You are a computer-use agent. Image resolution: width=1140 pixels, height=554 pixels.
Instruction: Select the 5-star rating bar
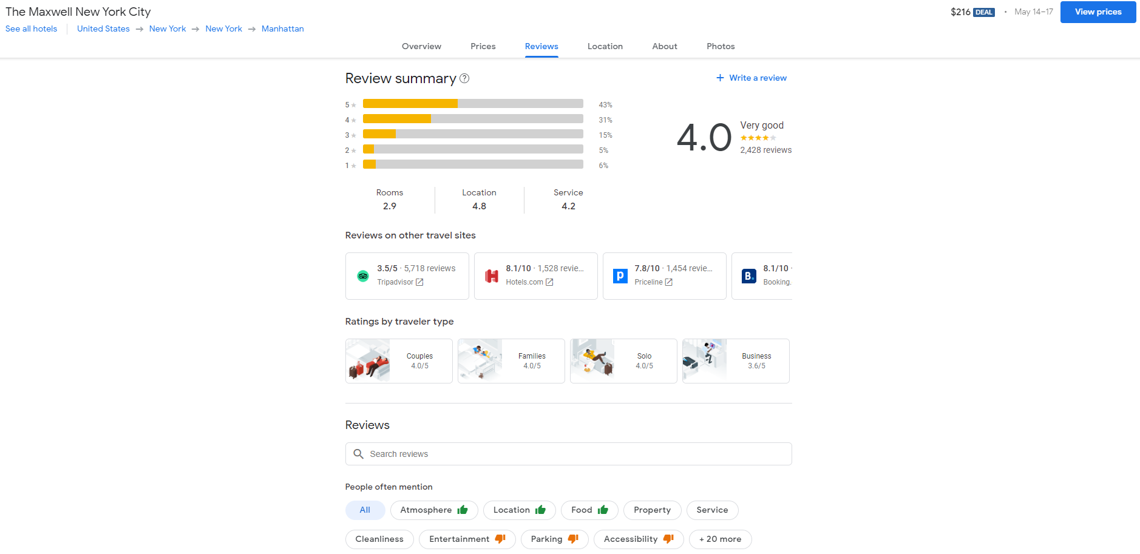[x=472, y=104]
